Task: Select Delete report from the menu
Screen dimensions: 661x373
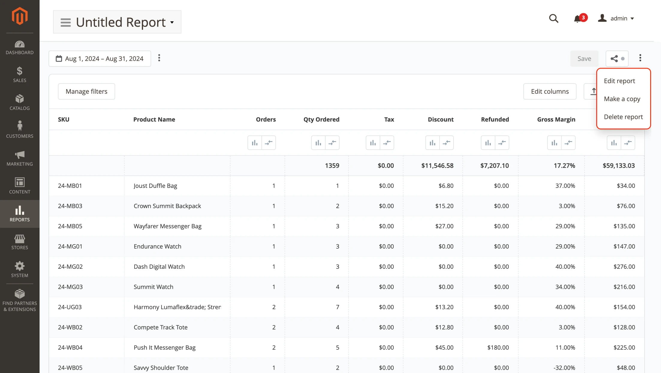Action: tap(623, 117)
